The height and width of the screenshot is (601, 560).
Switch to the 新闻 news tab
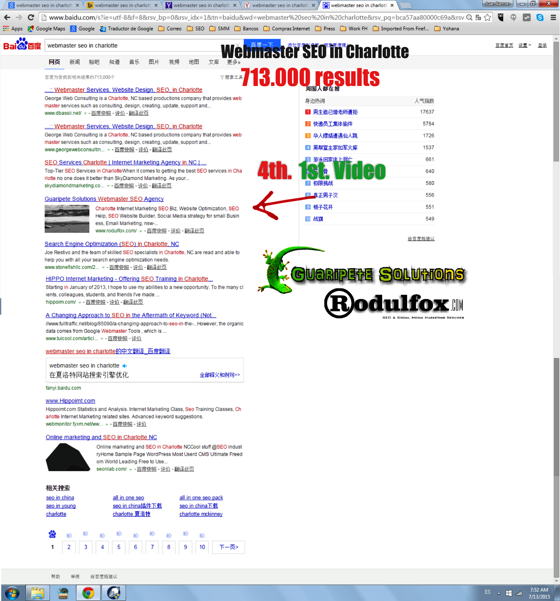[74, 62]
